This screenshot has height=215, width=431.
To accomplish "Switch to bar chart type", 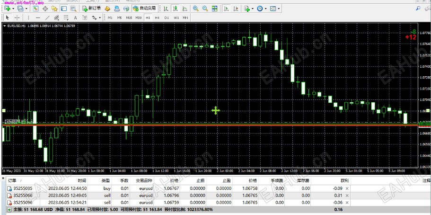I will [x=166, y=9].
